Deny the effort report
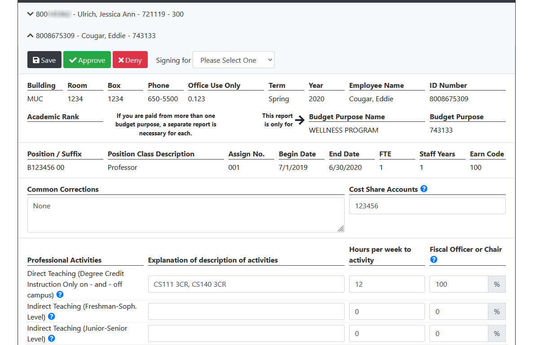The height and width of the screenshot is (345, 535). 130,60
